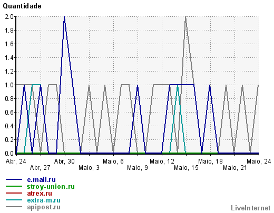This screenshot has height=213, width=274.
Task: Click the Maio, 21 date label
Action: 235,168
